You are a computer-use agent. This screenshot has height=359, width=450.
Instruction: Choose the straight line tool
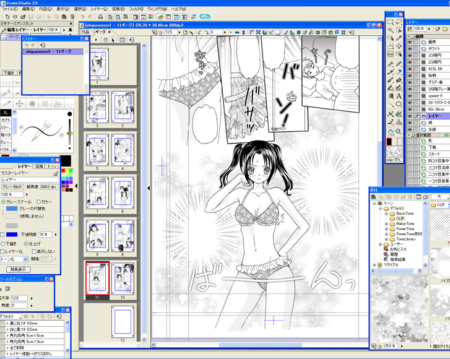[x=390, y=104]
